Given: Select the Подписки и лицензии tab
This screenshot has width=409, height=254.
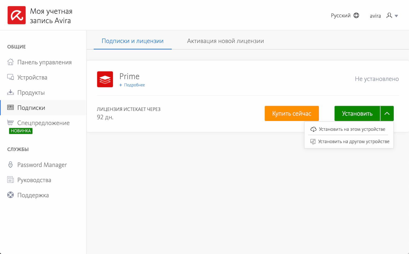Looking at the screenshot, I should point(133,41).
